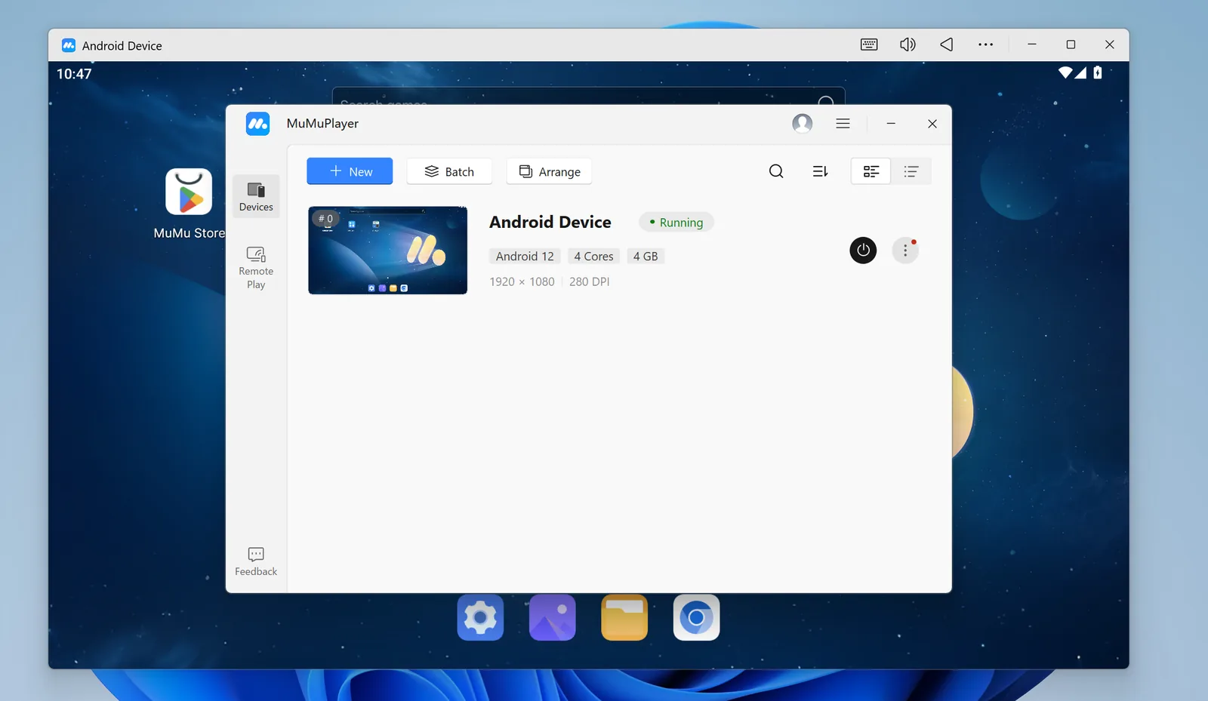Viewport: 1208px width, 701px height.
Task: Open the Gallery app in dock
Action: 553,617
